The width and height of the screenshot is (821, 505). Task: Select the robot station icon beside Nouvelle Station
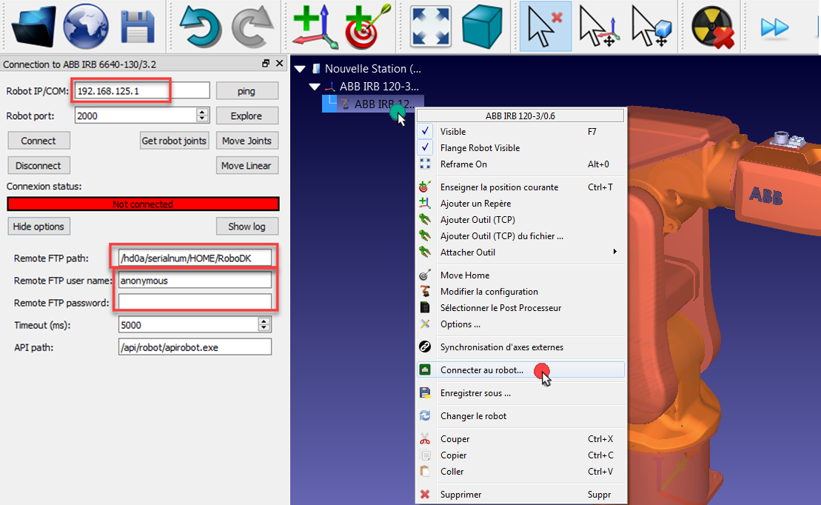(x=316, y=69)
